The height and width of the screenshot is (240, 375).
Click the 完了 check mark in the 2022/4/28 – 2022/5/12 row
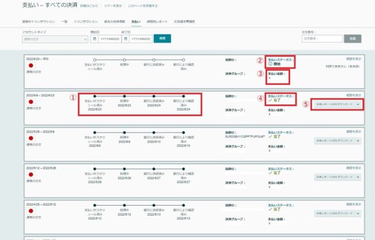coord(270,209)
